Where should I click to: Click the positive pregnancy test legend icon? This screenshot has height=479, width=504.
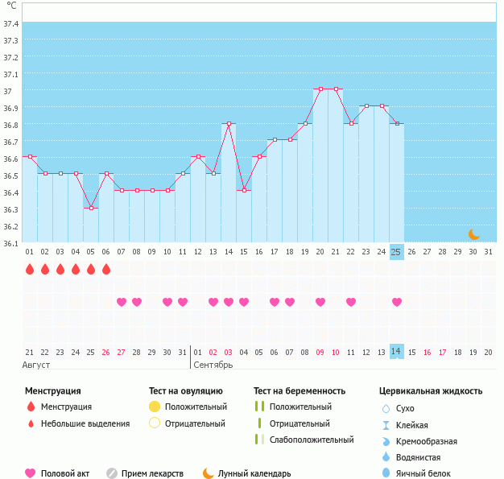pyautogui.click(x=259, y=407)
